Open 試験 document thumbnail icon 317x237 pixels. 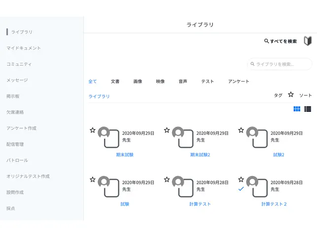[108, 186]
